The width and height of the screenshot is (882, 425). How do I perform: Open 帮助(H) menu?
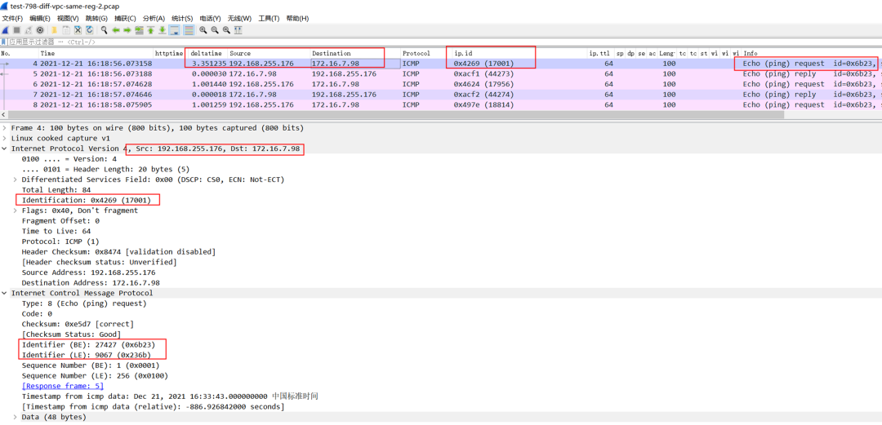[297, 19]
